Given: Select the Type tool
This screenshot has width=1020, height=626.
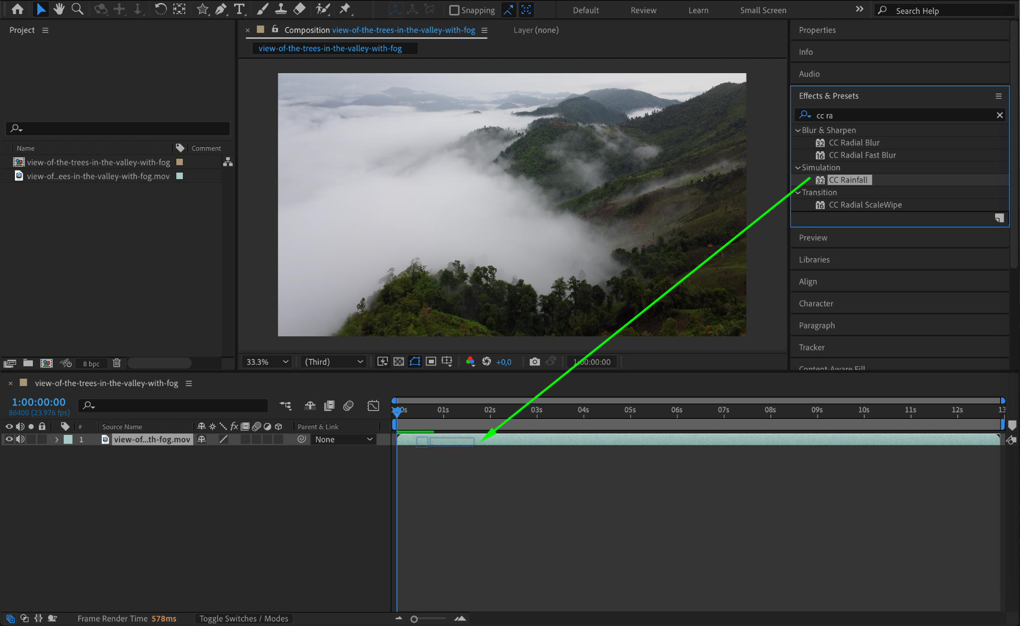Looking at the screenshot, I should click(x=240, y=9).
